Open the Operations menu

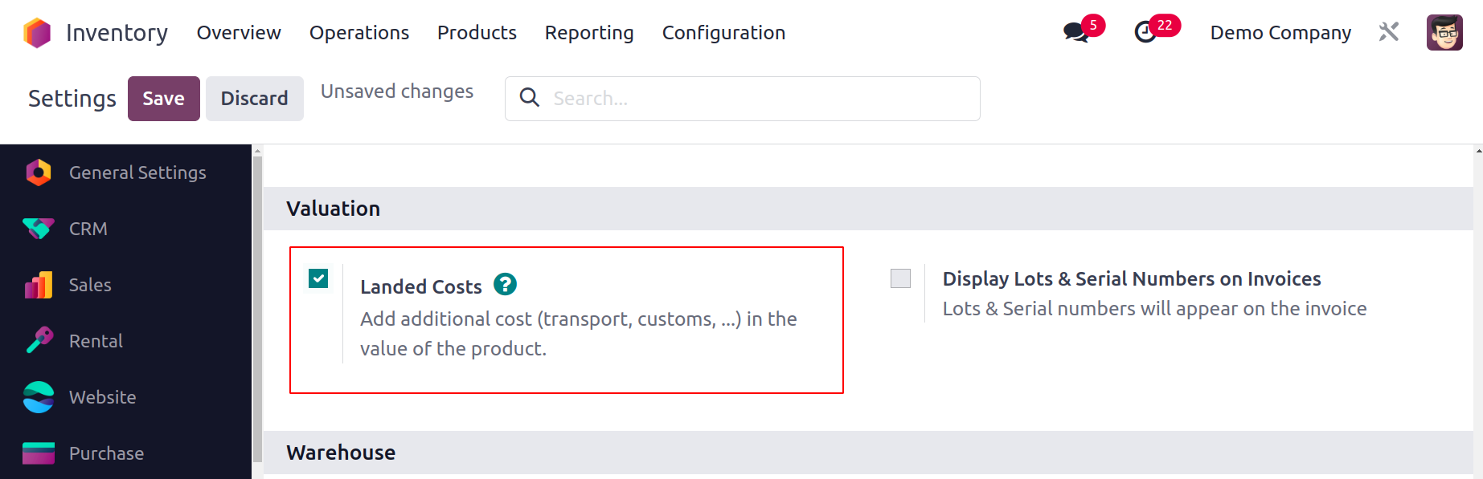click(x=359, y=33)
